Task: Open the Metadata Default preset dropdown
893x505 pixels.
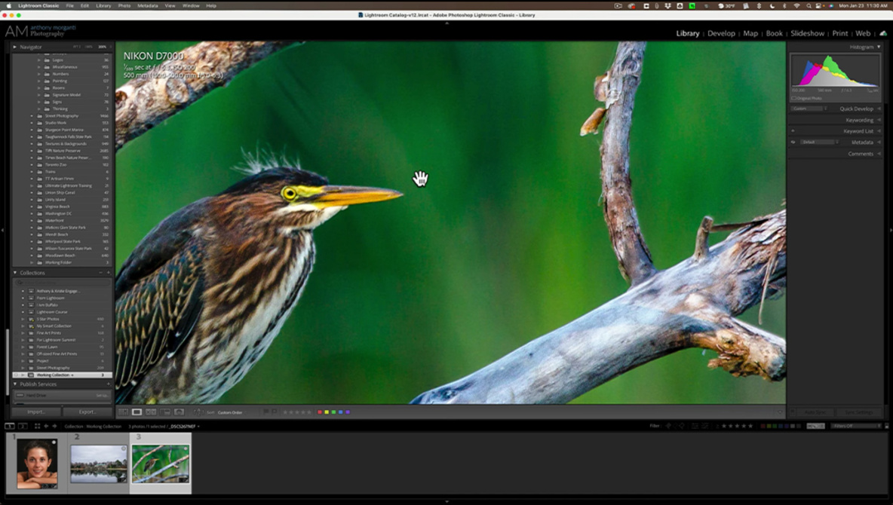Action: point(820,142)
